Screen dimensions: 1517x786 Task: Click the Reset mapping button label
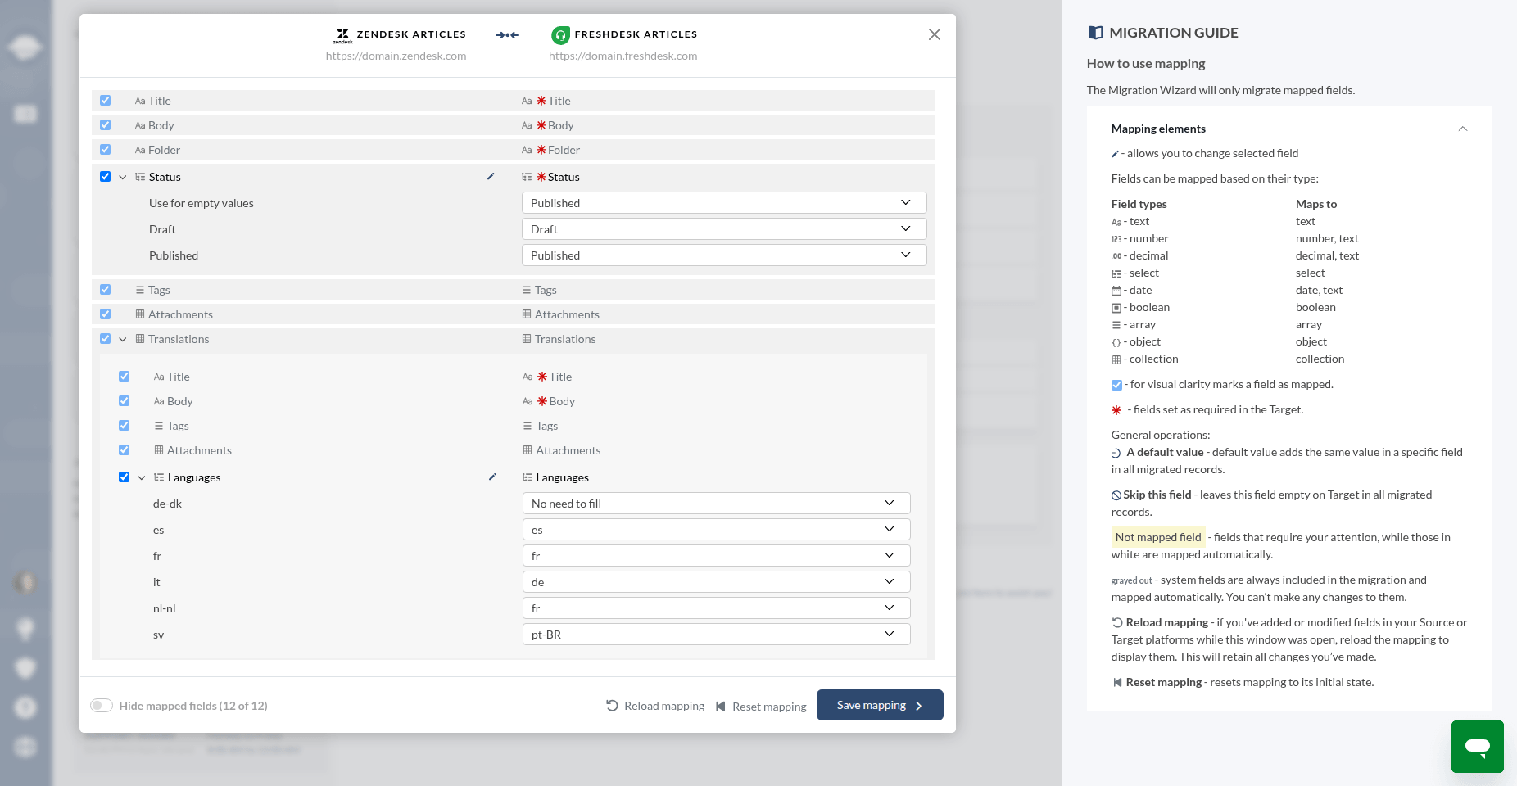(769, 706)
